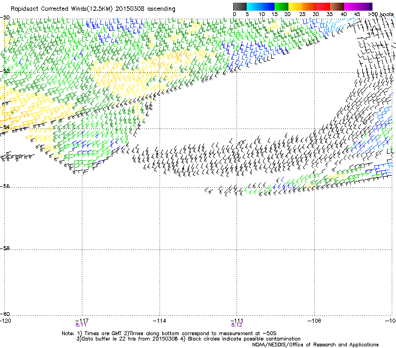Click latitude label '-54' on left axis

4,127
